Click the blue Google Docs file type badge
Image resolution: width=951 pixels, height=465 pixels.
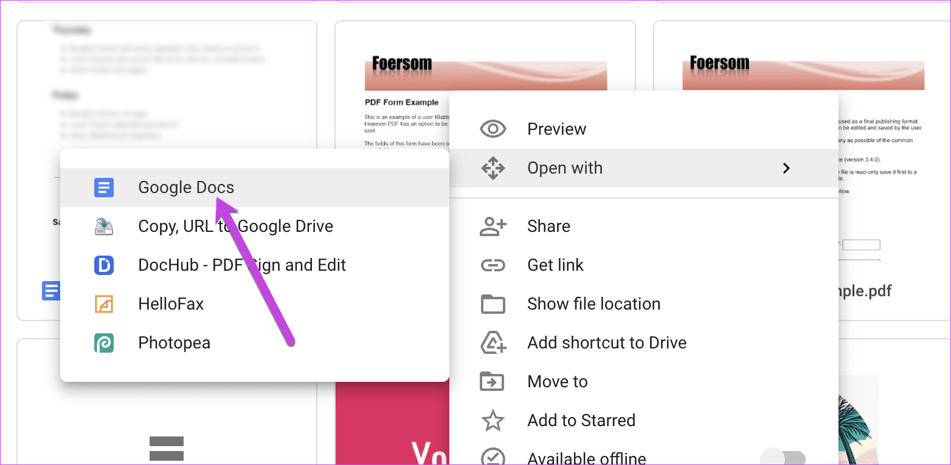pos(52,291)
